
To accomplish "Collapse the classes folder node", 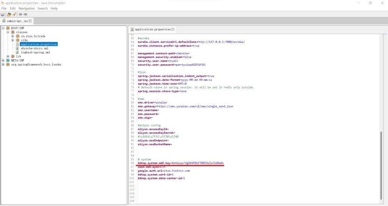I will (x=8, y=32).
